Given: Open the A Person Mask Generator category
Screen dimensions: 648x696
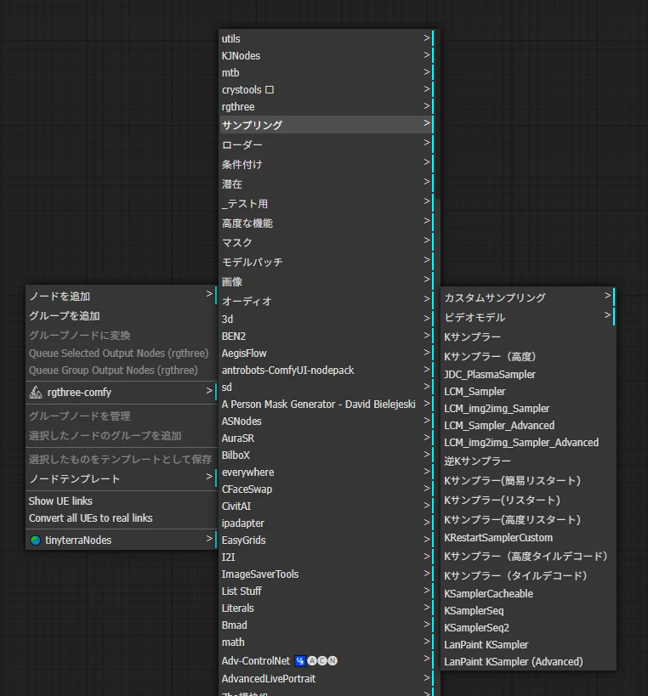Looking at the screenshot, I should tap(319, 404).
